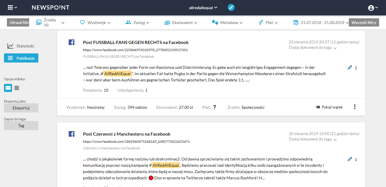The image size is (386, 187).
Task: Expand Dodaj dokument do taga on Czerwoni post
Action: pyautogui.click(x=313, y=139)
